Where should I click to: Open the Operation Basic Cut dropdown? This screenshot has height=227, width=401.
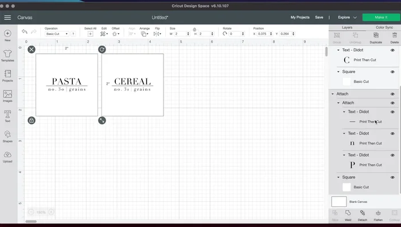57,34
